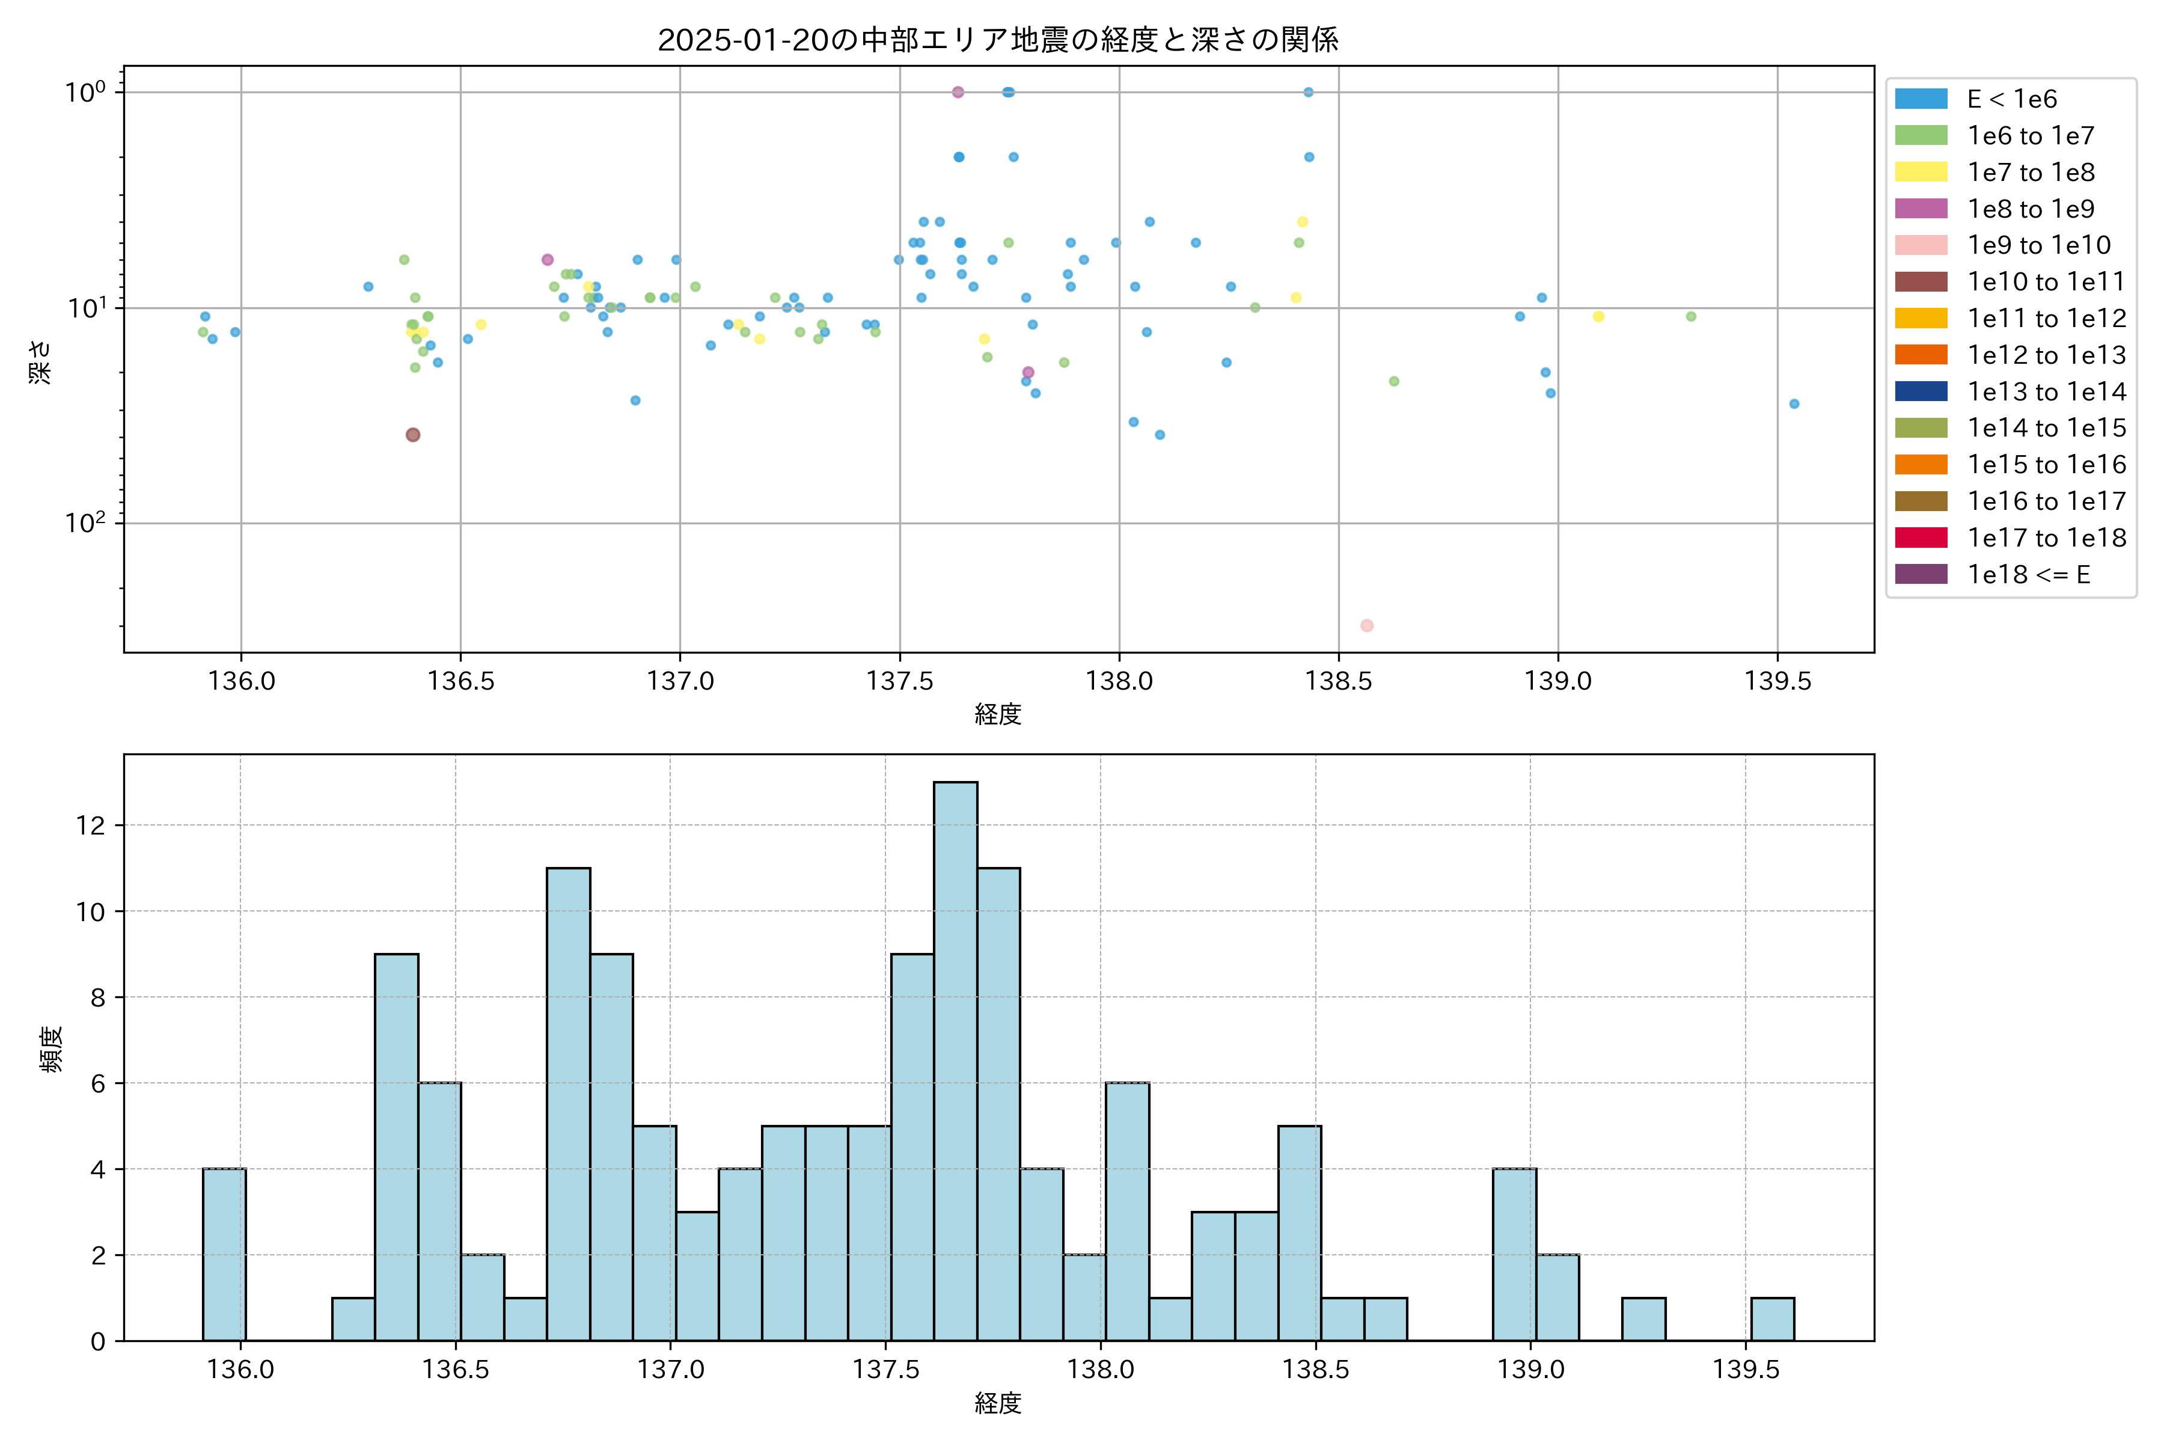Click the blue 'E < 1e6' legend swatch
The height and width of the screenshot is (1443, 2164).
tap(1921, 99)
